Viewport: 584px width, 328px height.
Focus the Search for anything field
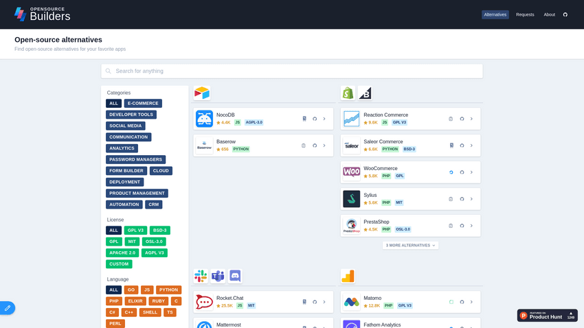click(x=292, y=71)
